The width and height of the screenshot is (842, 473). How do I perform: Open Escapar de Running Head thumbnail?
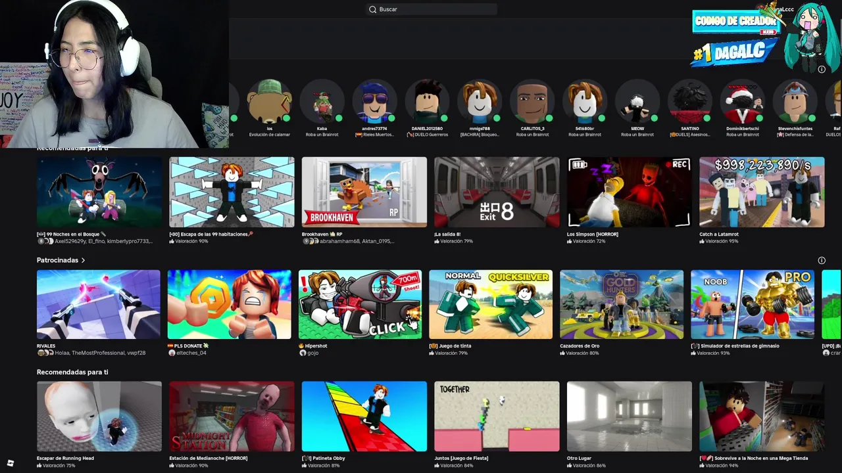99,417
